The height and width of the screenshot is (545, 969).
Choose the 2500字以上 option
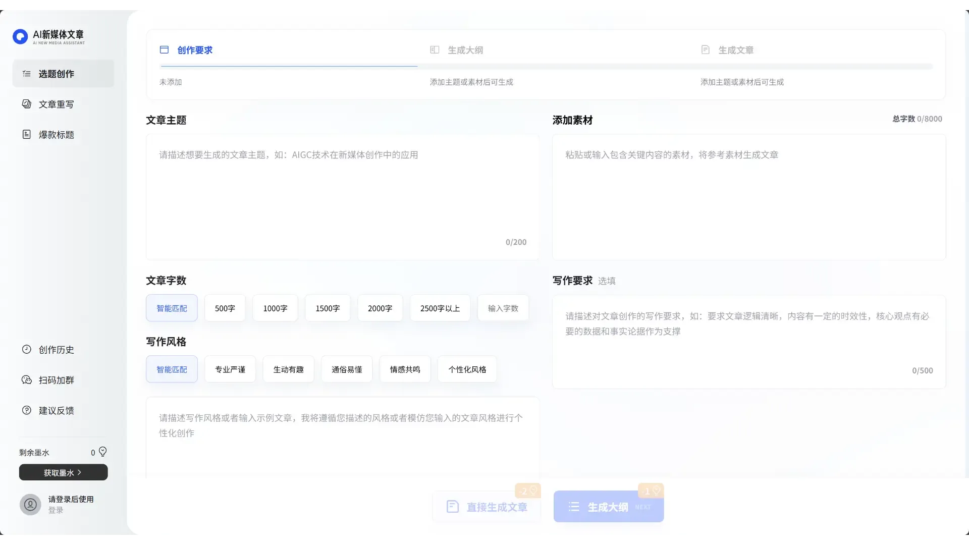440,308
